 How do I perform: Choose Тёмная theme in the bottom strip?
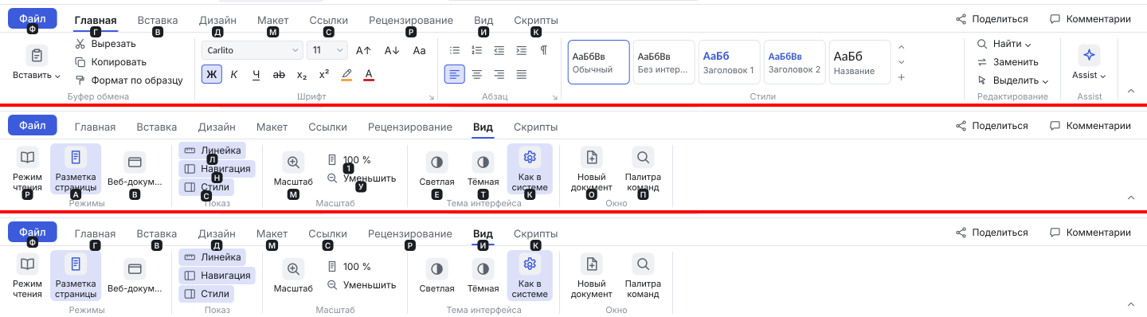pyautogui.click(x=482, y=276)
